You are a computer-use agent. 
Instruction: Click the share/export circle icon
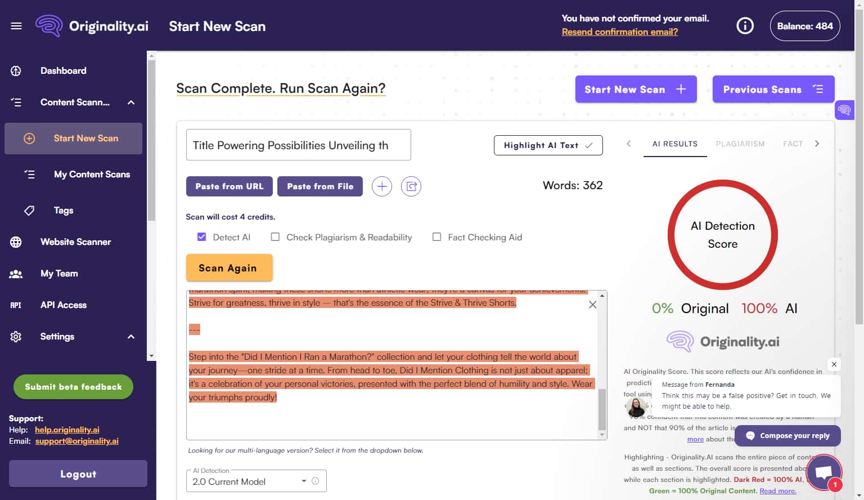tap(411, 186)
